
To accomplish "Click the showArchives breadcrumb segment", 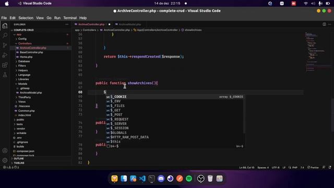I will [193, 30].
